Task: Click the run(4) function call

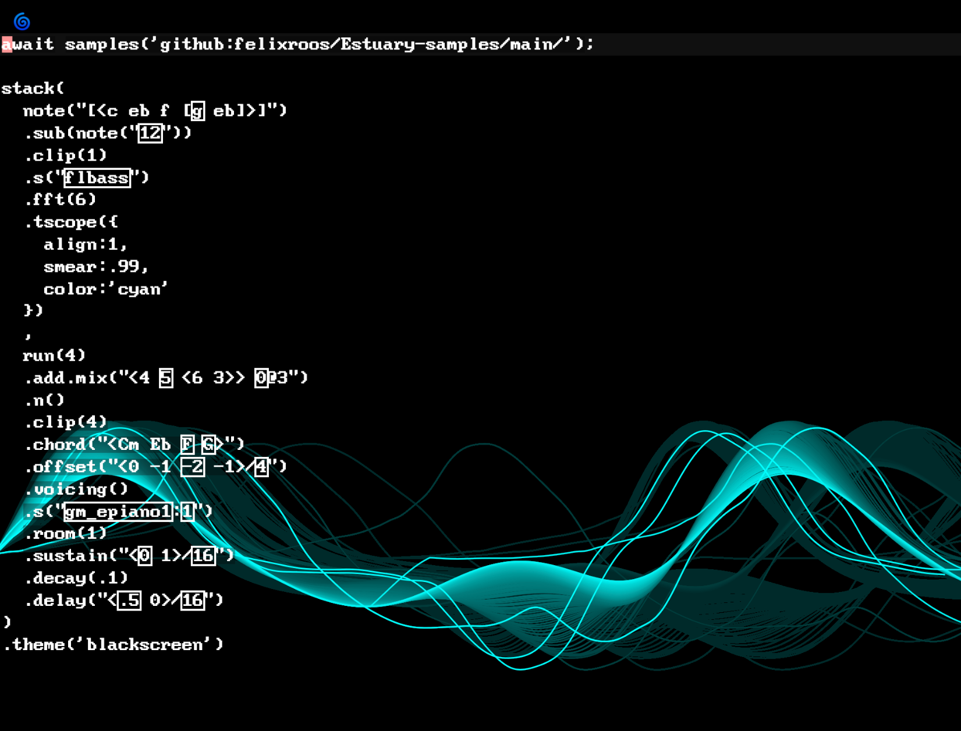Action: (x=54, y=356)
